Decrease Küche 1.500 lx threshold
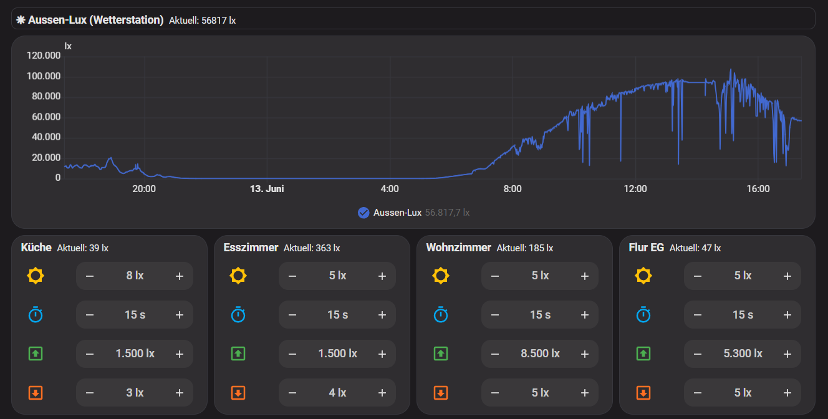828x419 pixels. 90,354
